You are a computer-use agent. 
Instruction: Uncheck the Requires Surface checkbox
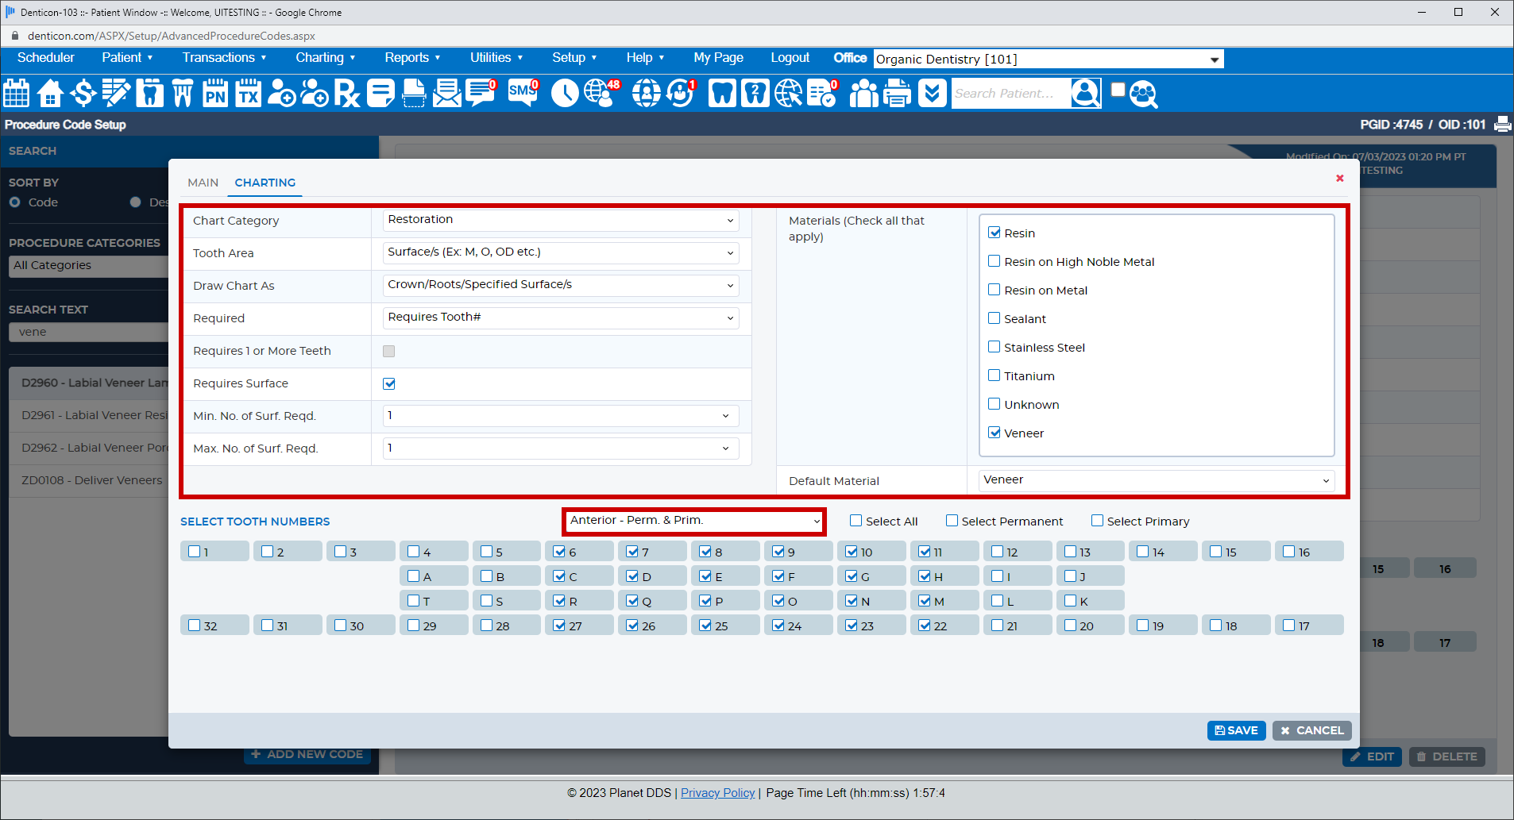click(x=388, y=383)
